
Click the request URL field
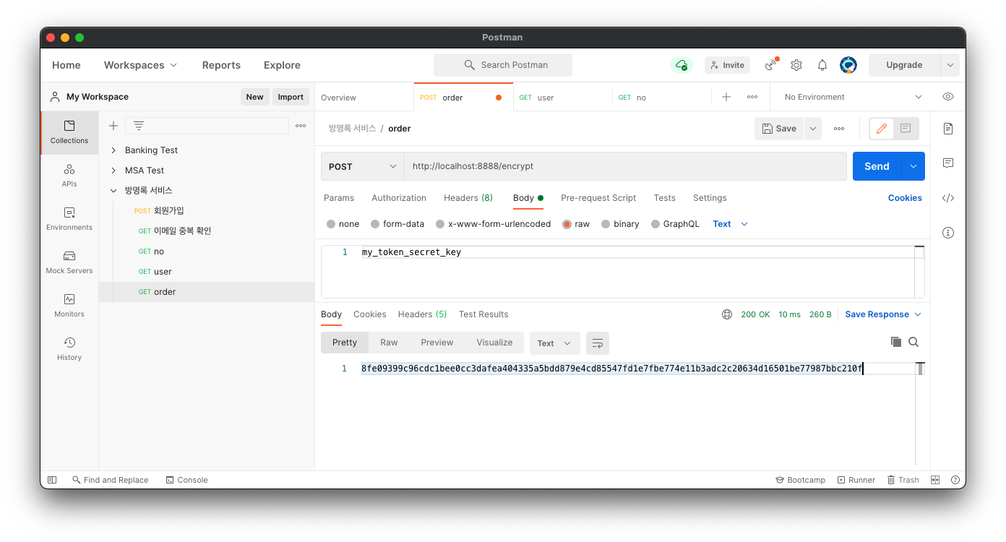point(625,166)
